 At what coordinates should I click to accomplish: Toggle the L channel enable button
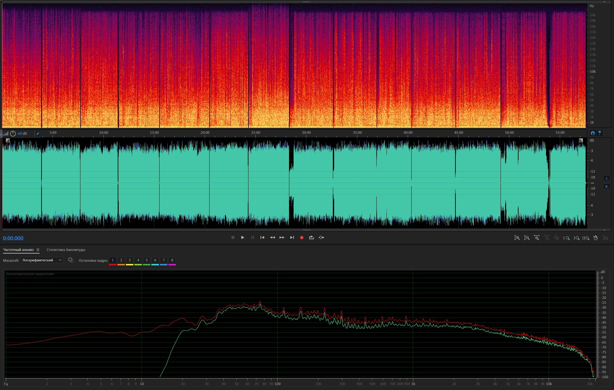606,178
